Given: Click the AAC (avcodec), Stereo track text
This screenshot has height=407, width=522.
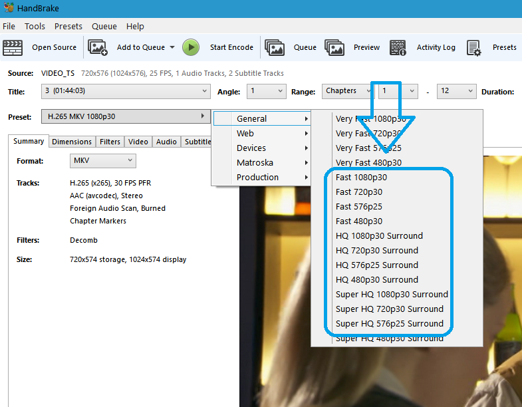Looking at the screenshot, I should [x=106, y=196].
